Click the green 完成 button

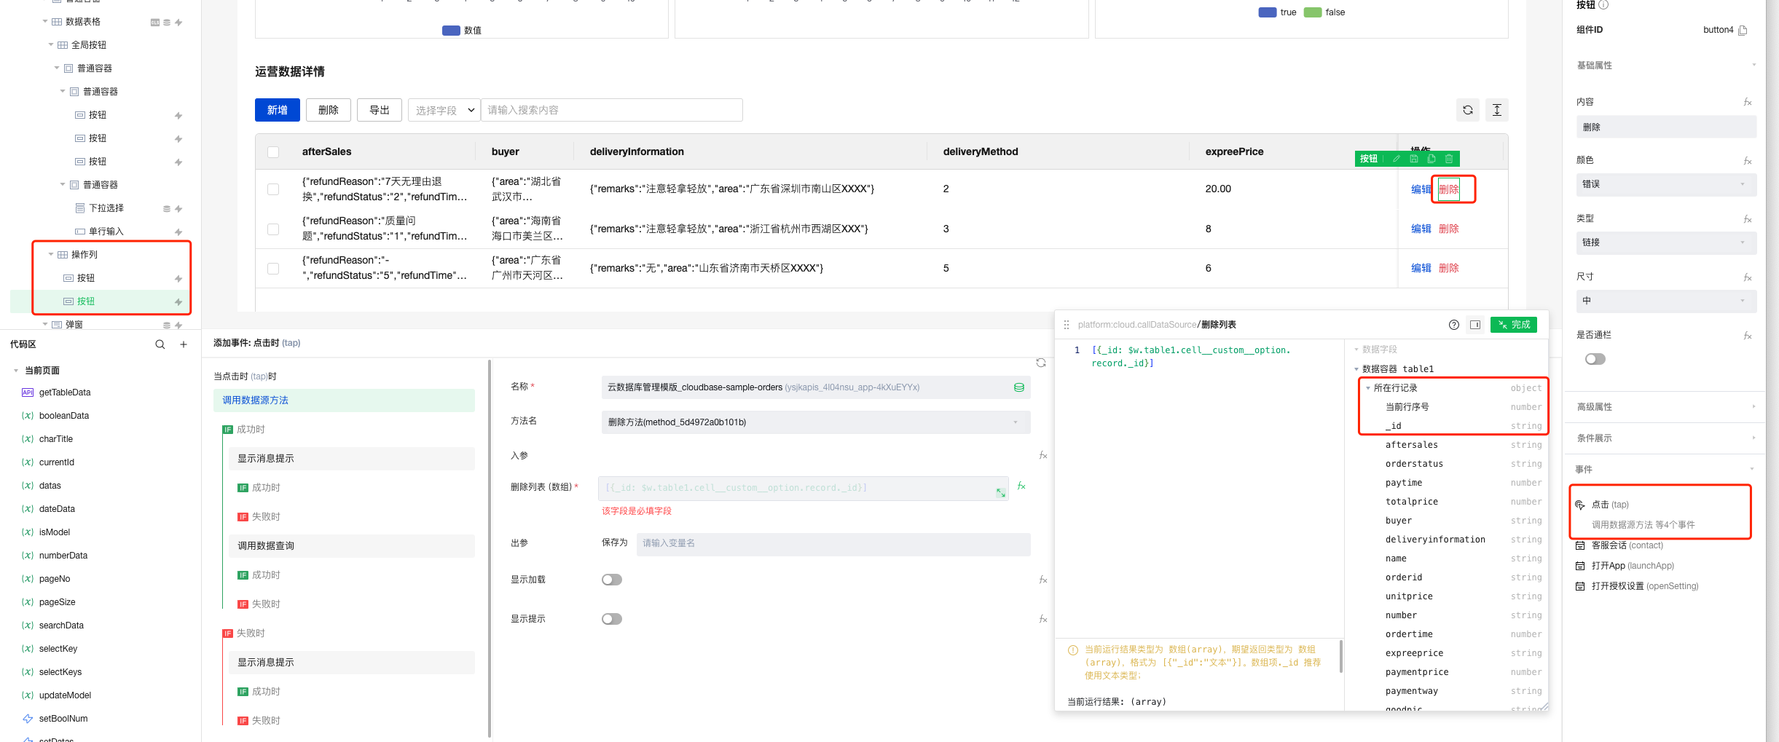tap(1514, 325)
